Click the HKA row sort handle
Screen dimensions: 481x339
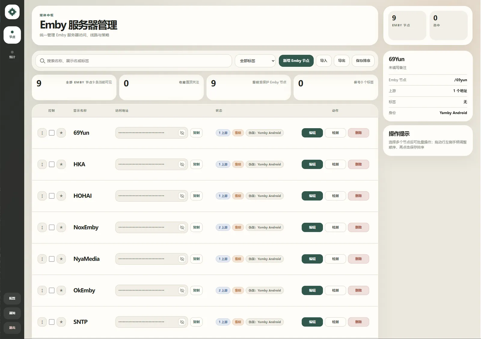tap(42, 164)
